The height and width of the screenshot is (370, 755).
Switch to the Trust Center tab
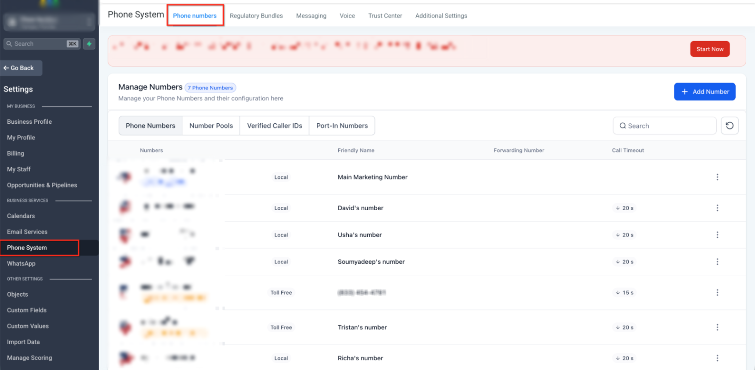click(385, 16)
